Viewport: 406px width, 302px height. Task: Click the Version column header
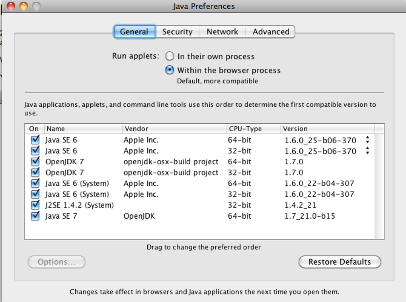(x=326, y=129)
